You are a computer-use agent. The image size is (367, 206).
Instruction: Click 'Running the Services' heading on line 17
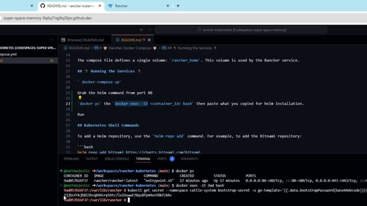click(113, 71)
